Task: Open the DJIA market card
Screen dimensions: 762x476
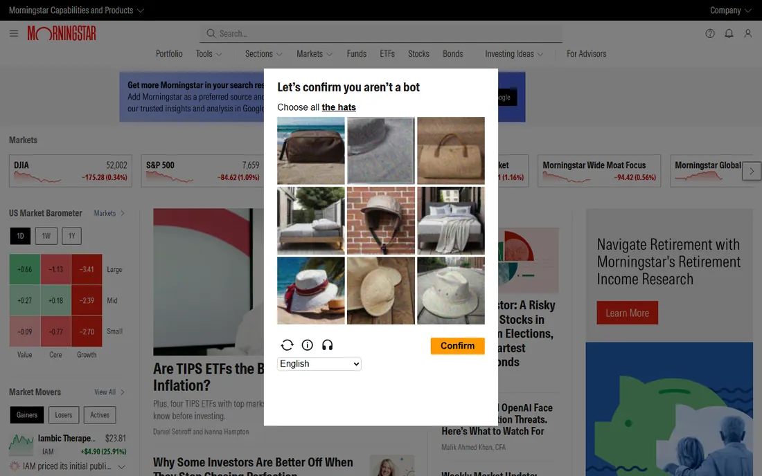Action: point(71,171)
